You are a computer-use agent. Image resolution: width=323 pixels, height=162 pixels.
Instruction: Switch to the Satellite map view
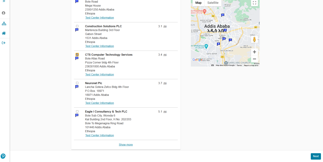[x=213, y=3]
